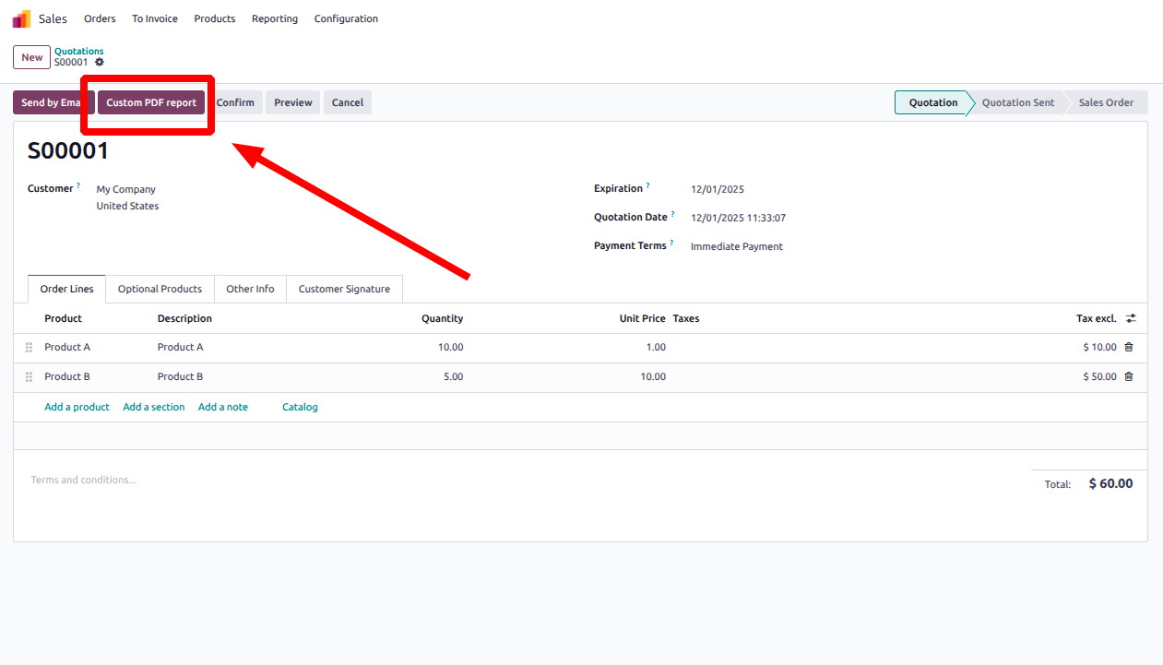Switch to the Optional Products tab
The width and height of the screenshot is (1163, 665).
pyautogui.click(x=160, y=290)
